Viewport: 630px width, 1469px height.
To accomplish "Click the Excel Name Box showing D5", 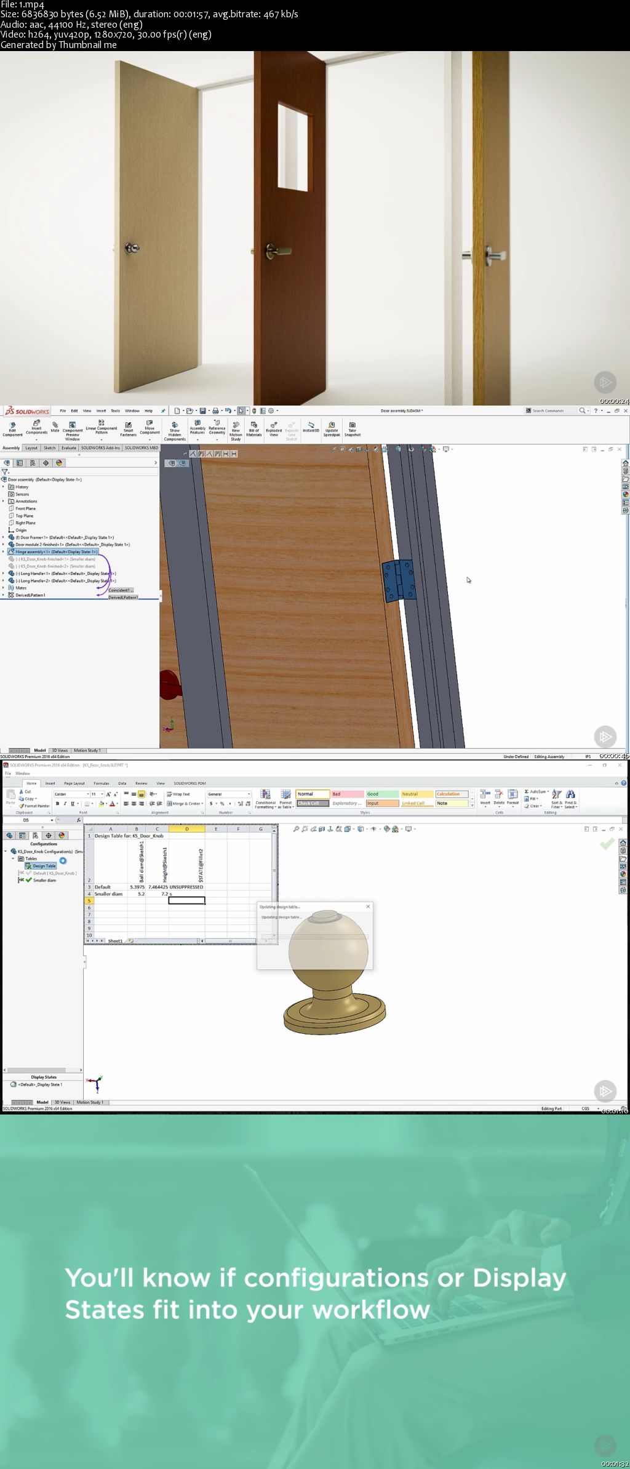I will pyautogui.click(x=28, y=820).
